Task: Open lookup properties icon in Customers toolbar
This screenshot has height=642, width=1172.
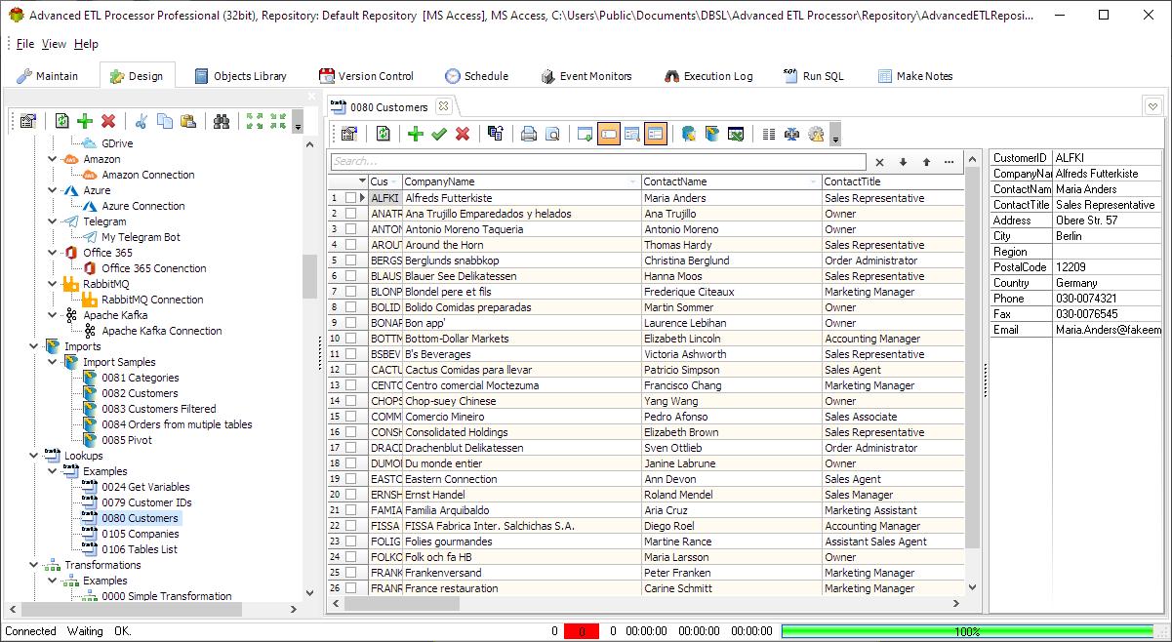Action: [348, 134]
